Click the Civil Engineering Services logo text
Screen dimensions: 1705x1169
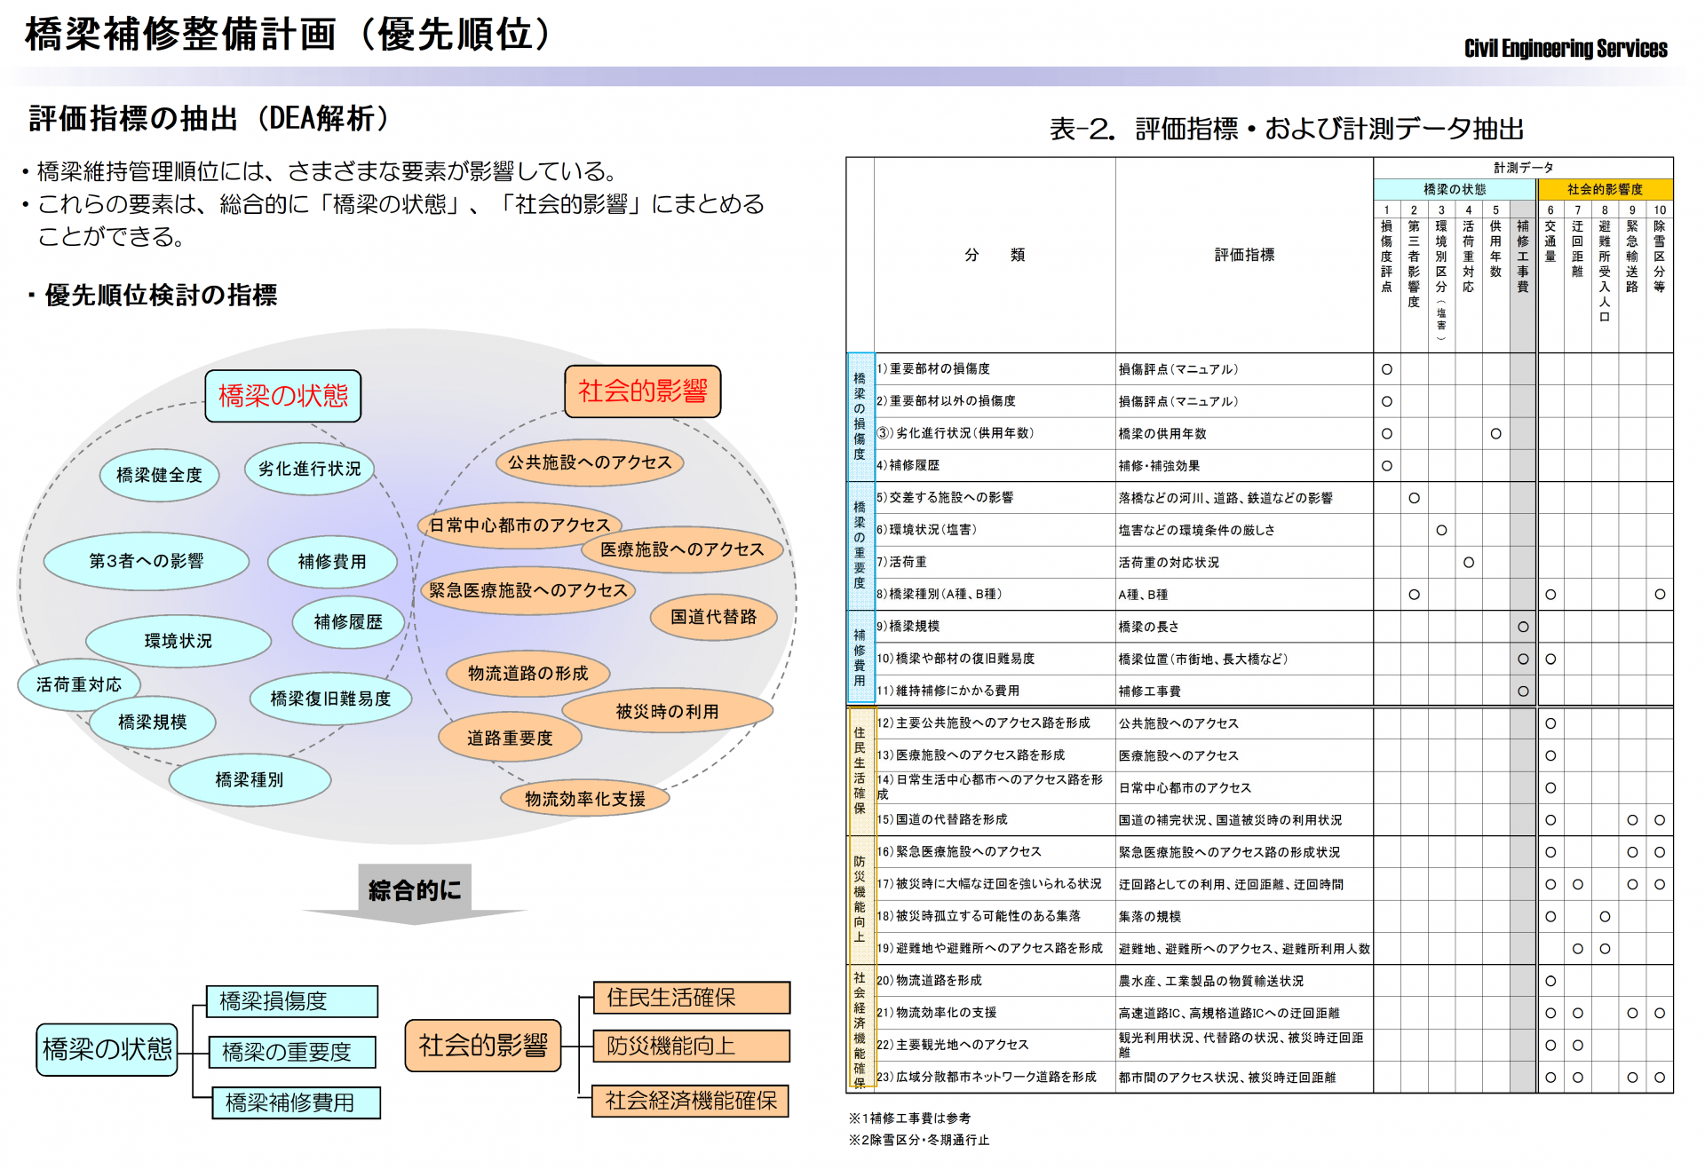[x=1565, y=49]
